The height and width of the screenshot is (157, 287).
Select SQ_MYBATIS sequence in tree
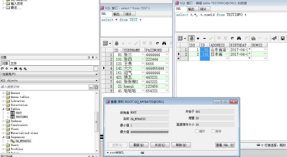tap(23, 141)
